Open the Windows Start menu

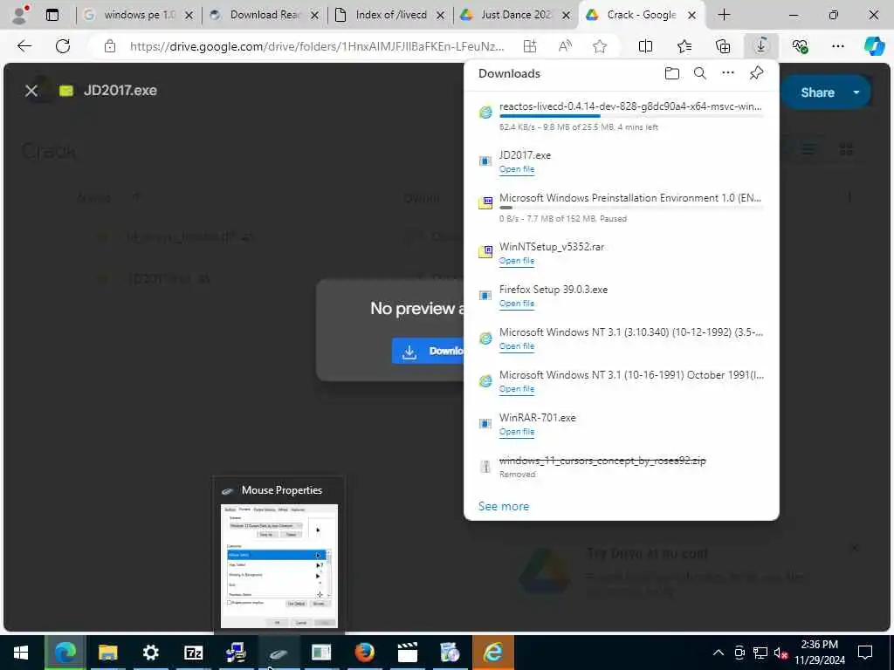pos(21,653)
